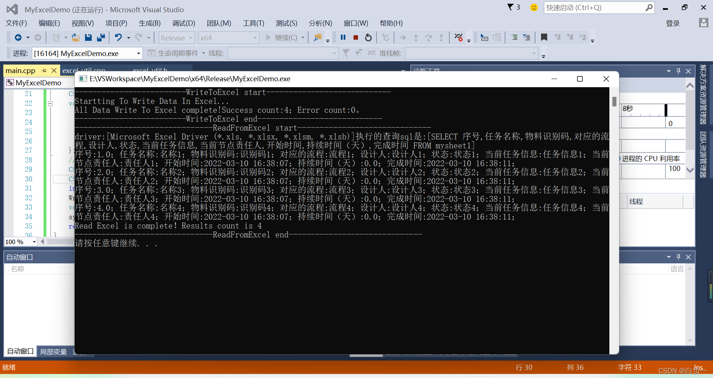Click the Display Object Member List icon
This screenshot has width=713, height=378.
pos(484,37)
